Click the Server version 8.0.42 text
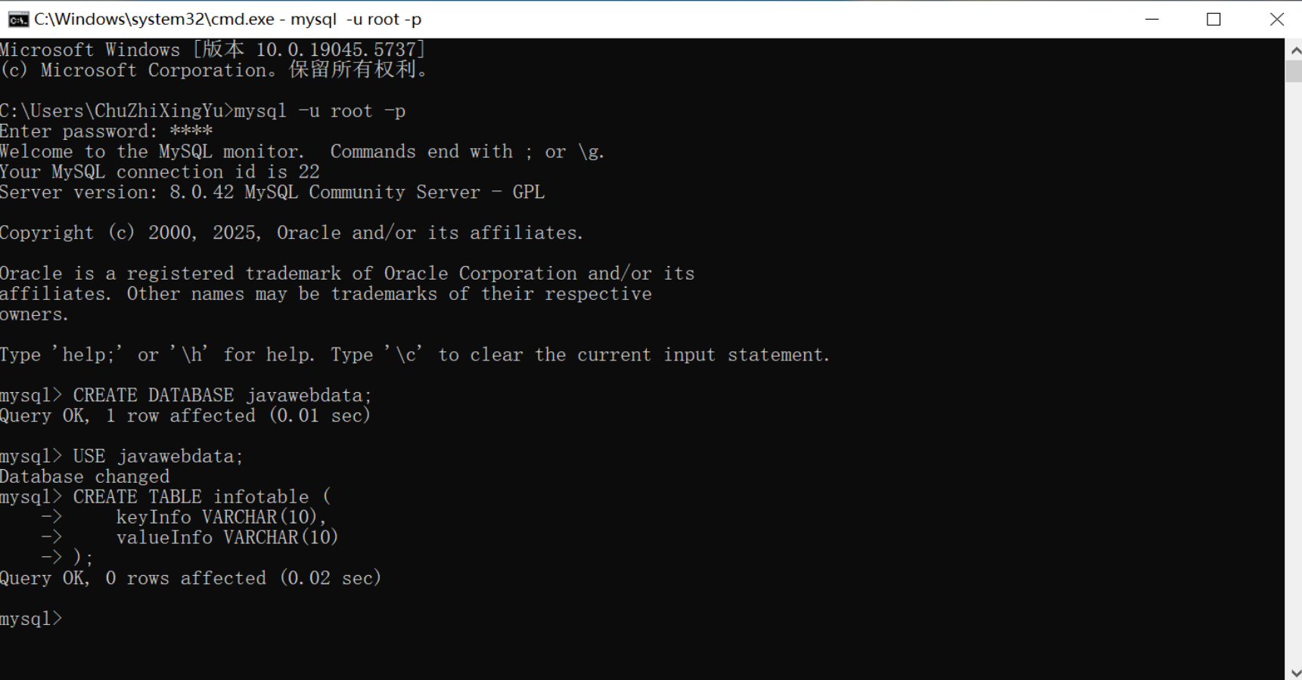The image size is (1302, 680). (272, 192)
